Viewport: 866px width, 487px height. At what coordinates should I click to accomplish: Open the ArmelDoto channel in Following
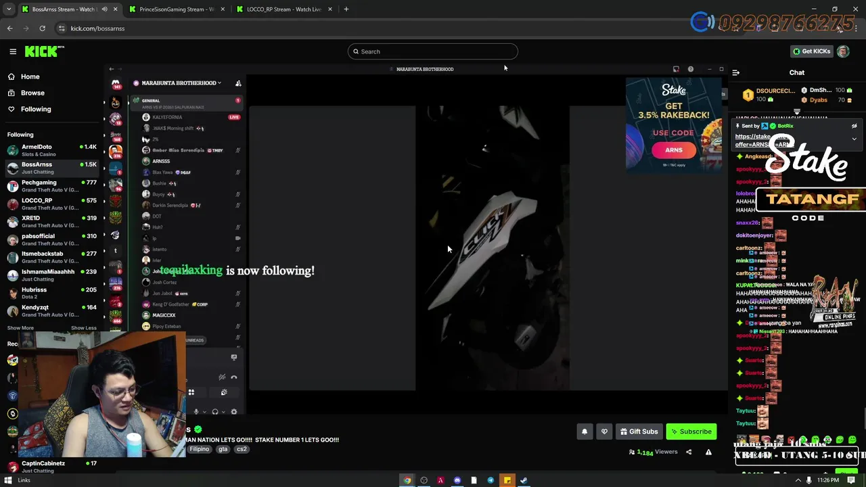click(51, 150)
